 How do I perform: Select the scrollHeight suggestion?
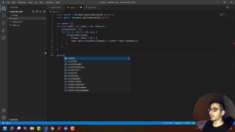click(x=97, y=64)
